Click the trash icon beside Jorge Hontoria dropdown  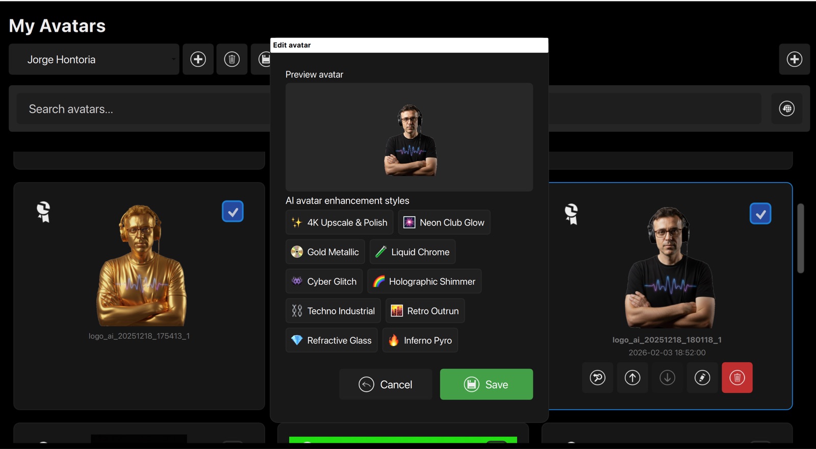[232, 59]
